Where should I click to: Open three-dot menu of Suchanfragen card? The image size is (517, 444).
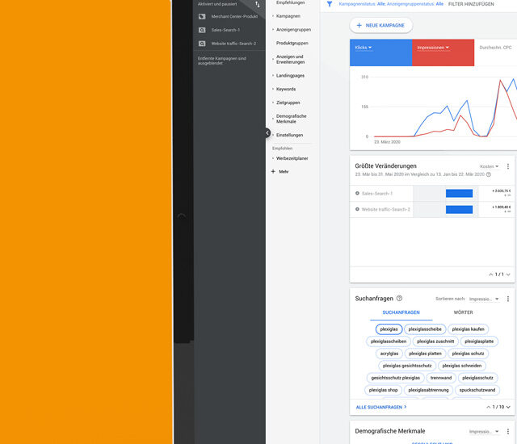(x=508, y=299)
